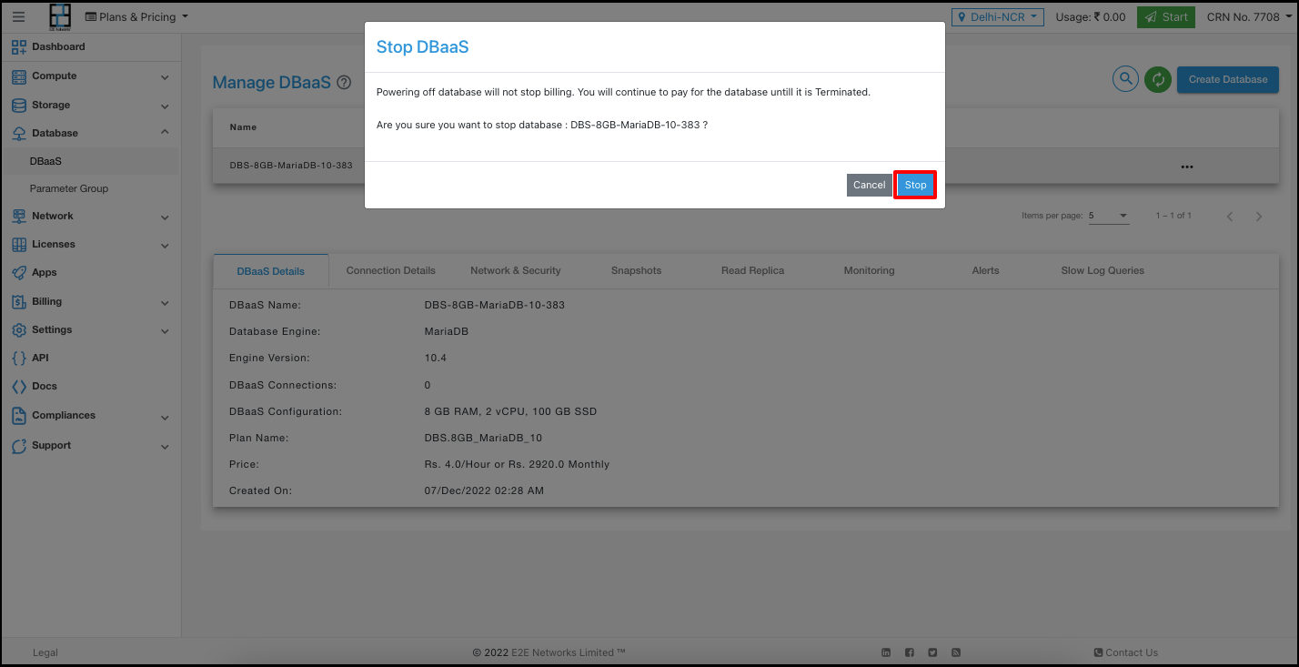Expand the Network menu chevron
The height and width of the screenshot is (667, 1299).
click(x=165, y=217)
